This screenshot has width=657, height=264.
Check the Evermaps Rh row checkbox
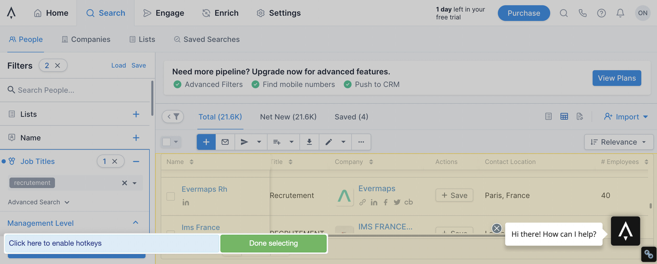[x=171, y=196]
